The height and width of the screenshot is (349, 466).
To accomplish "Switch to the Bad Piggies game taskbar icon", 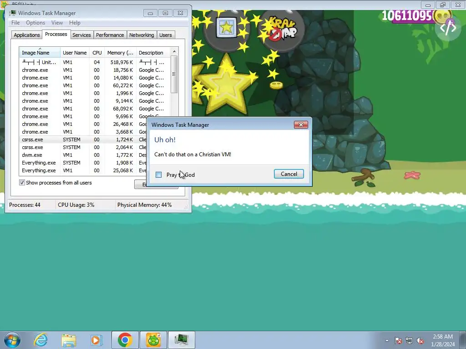I will (x=153, y=340).
